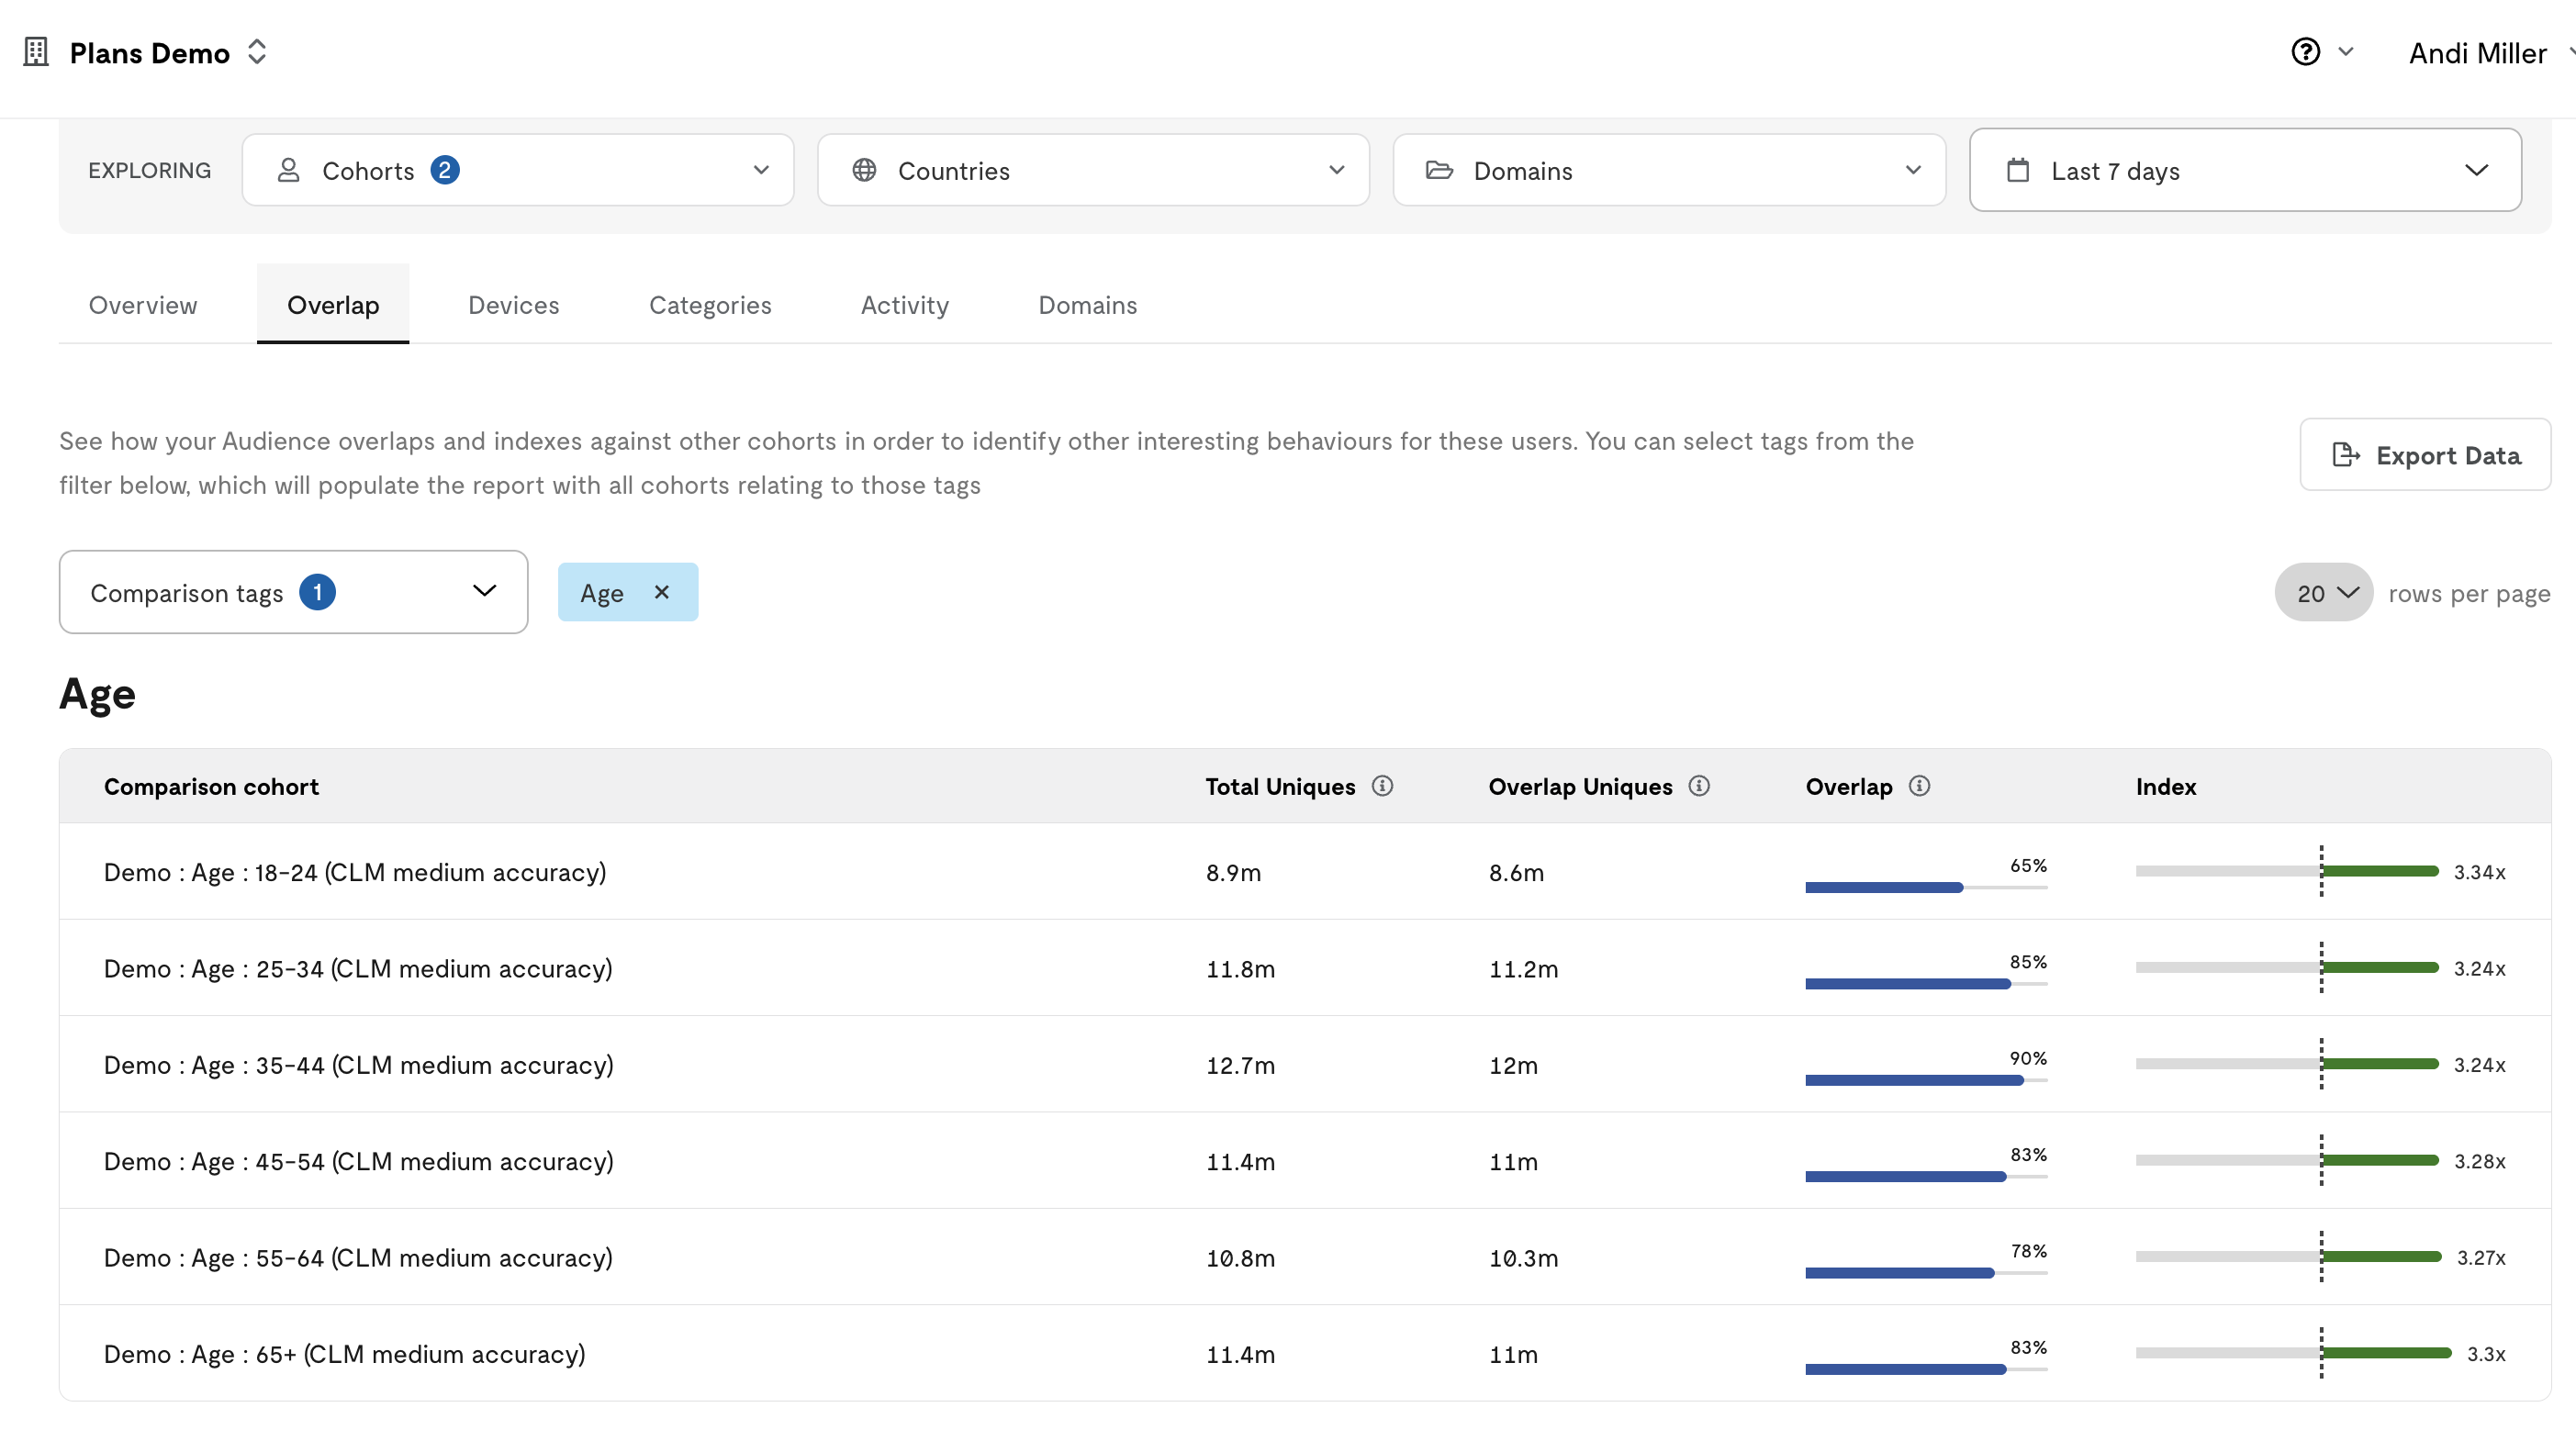Click the Comparison cohort column header
This screenshot has height=1441, width=2576.
pyautogui.click(x=211, y=787)
